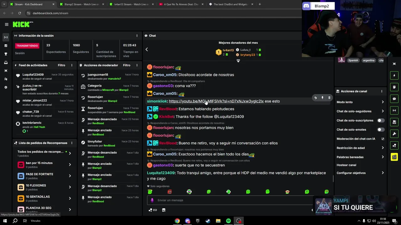This screenshot has width=401, height=225.
Task: Click the chat bubble widget on right rail
Action: 394,99
